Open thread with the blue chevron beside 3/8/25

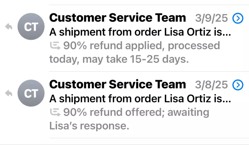click(x=238, y=85)
